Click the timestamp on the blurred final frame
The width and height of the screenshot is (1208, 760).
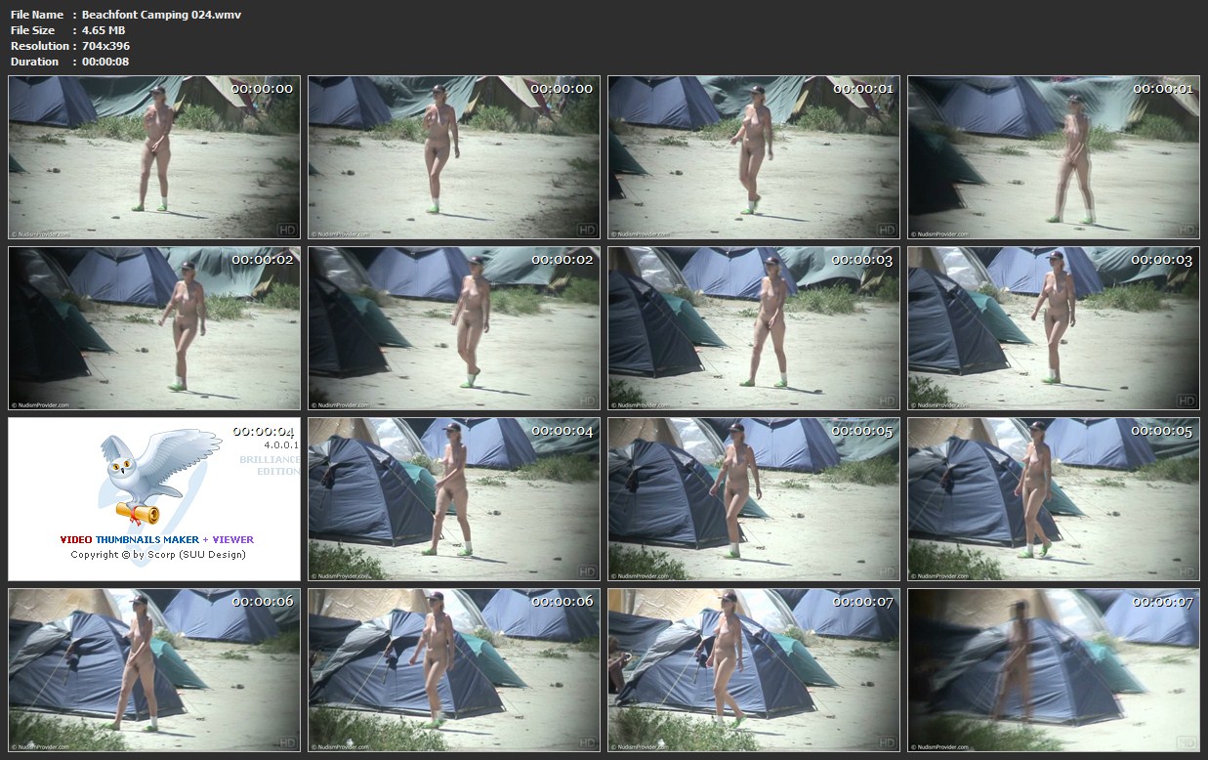1162,602
